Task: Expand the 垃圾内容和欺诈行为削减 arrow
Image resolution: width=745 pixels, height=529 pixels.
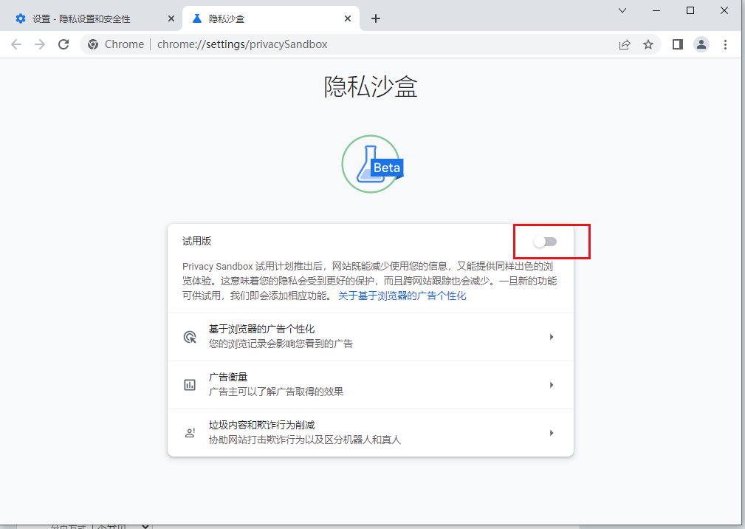Action: (551, 432)
